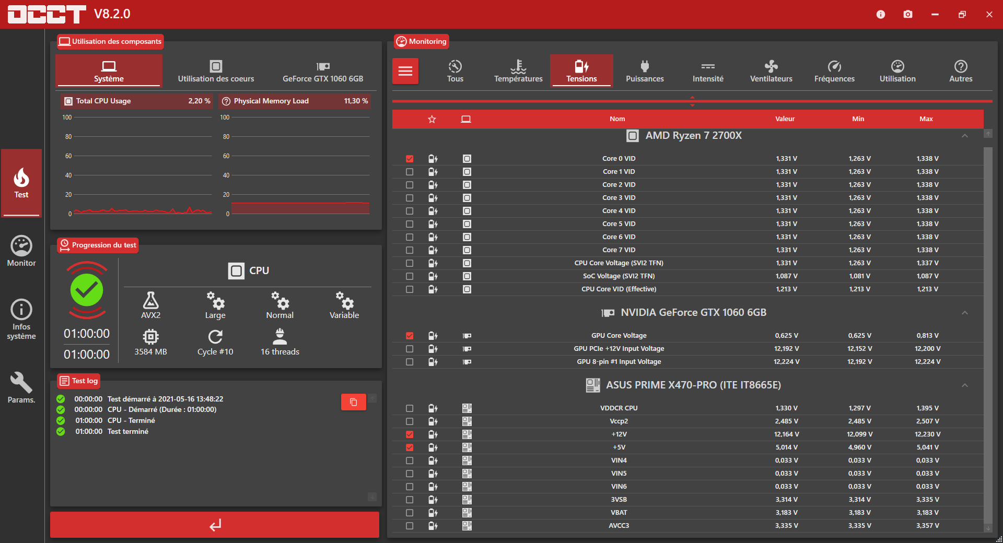This screenshot has width=1003, height=543.
Task: Toggle the monitoring panel splitter arrows
Action: click(x=692, y=101)
